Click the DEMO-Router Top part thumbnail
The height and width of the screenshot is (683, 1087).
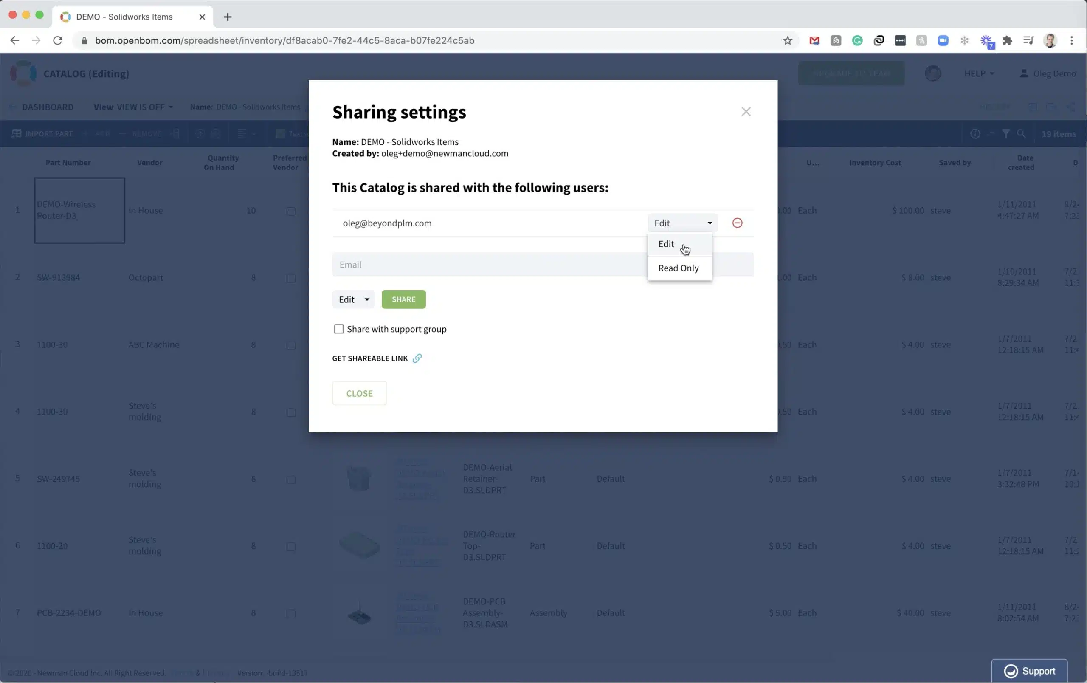tap(359, 545)
